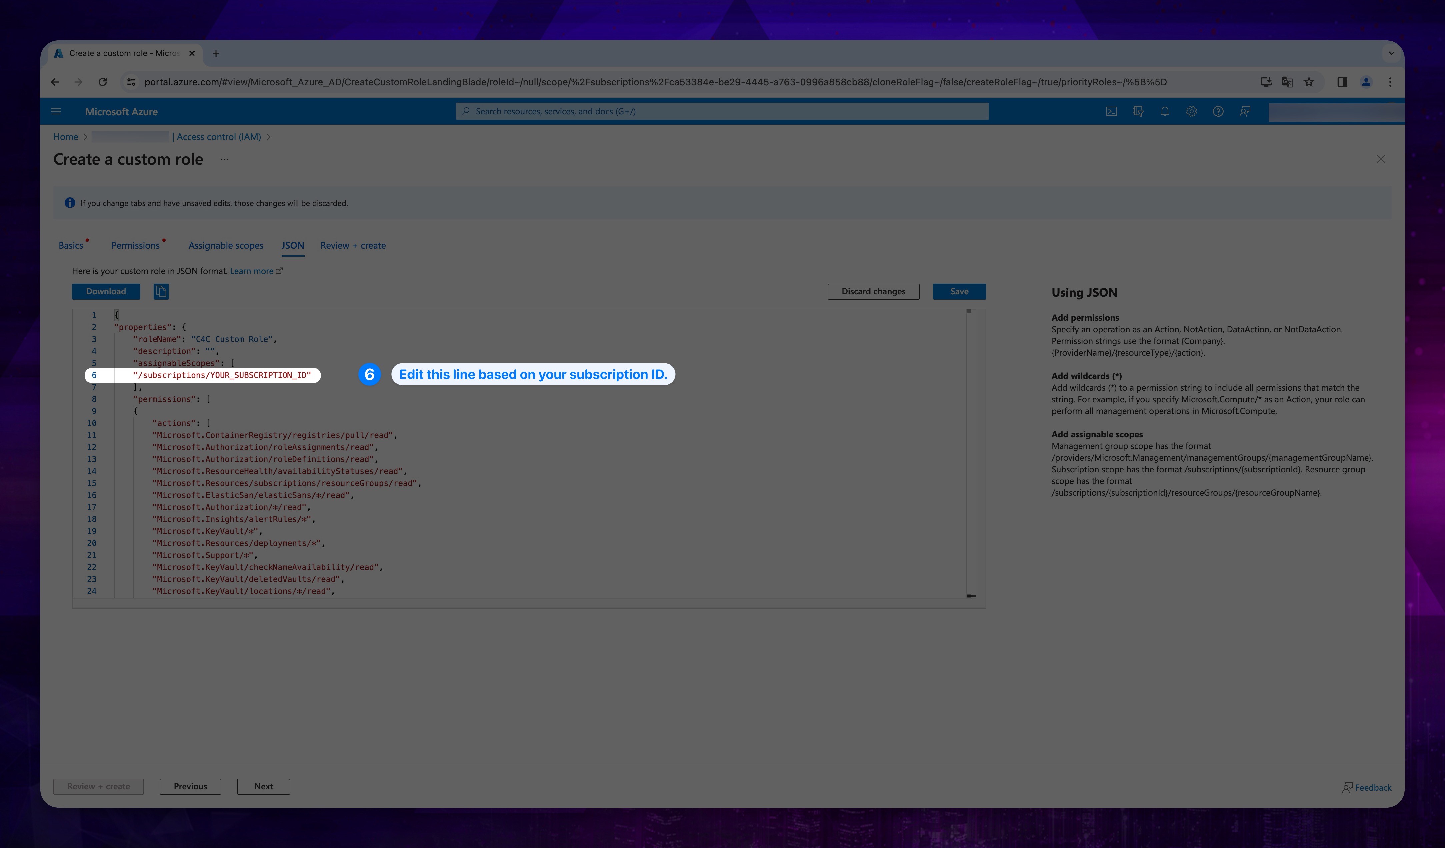Click Next button at bottom
Image resolution: width=1445 pixels, height=848 pixels.
[263, 786]
